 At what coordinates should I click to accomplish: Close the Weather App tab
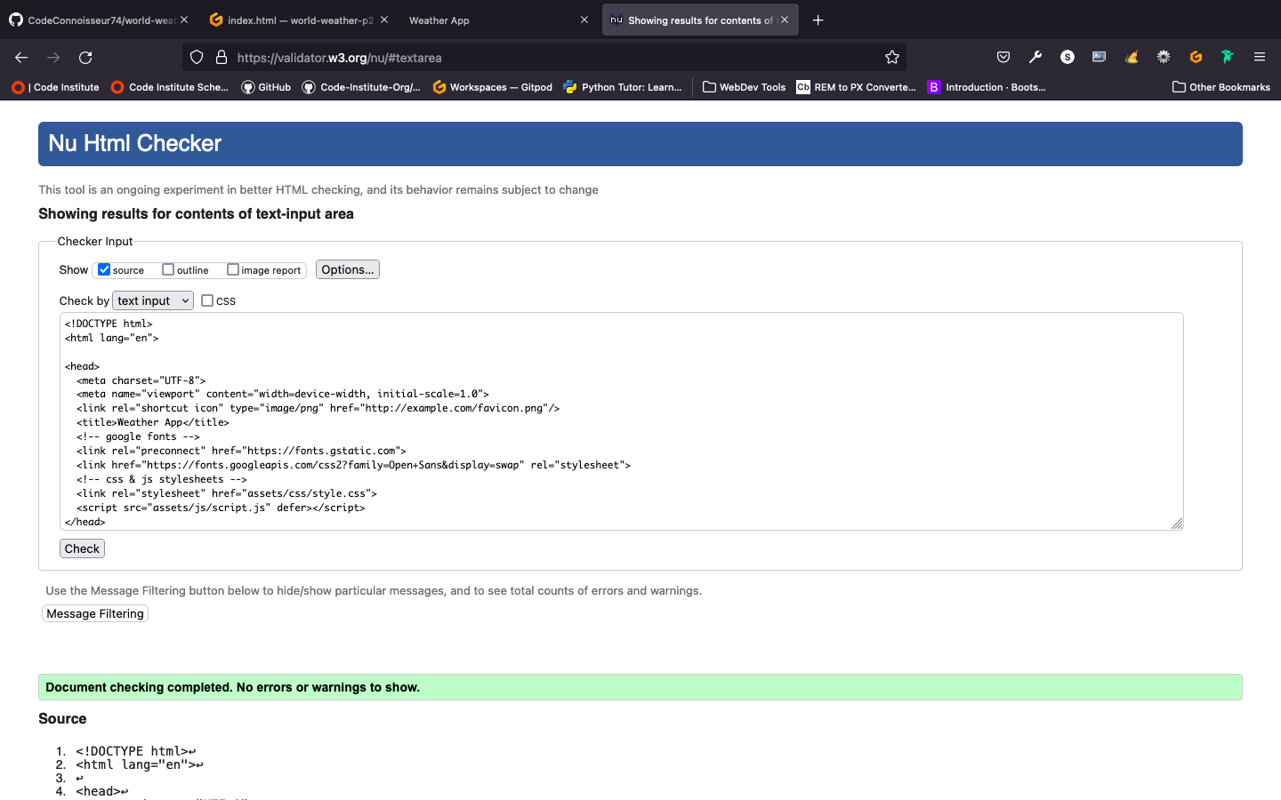pyautogui.click(x=584, y=20)
